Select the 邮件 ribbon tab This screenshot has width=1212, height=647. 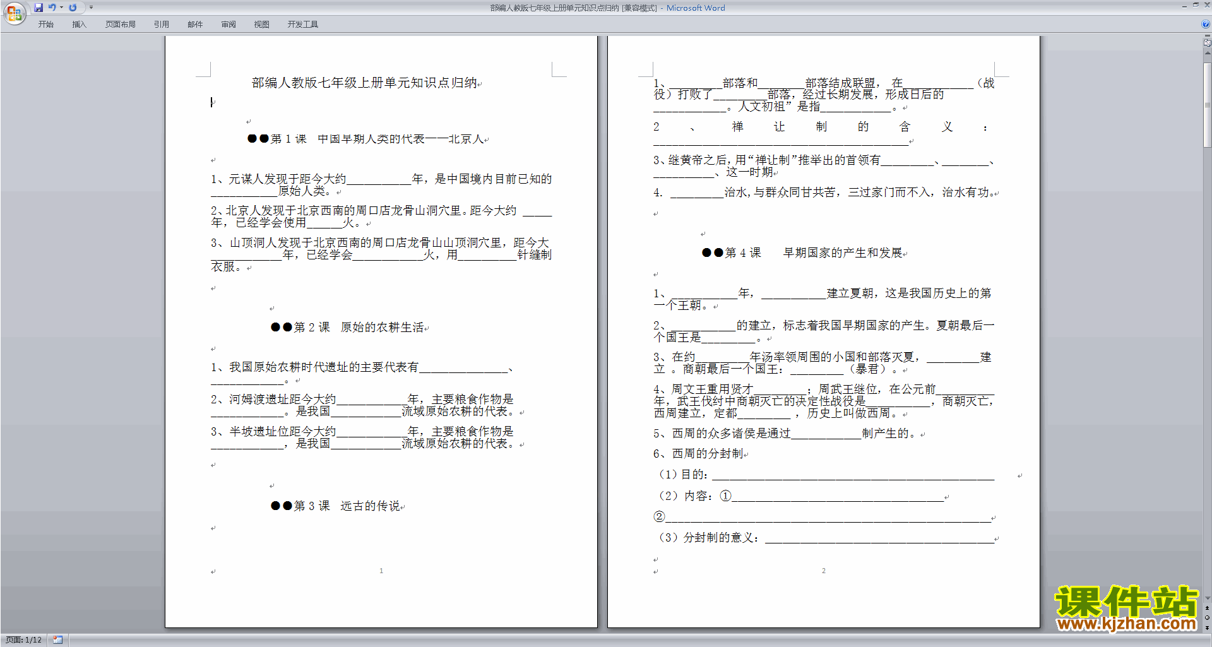point(195,25)
